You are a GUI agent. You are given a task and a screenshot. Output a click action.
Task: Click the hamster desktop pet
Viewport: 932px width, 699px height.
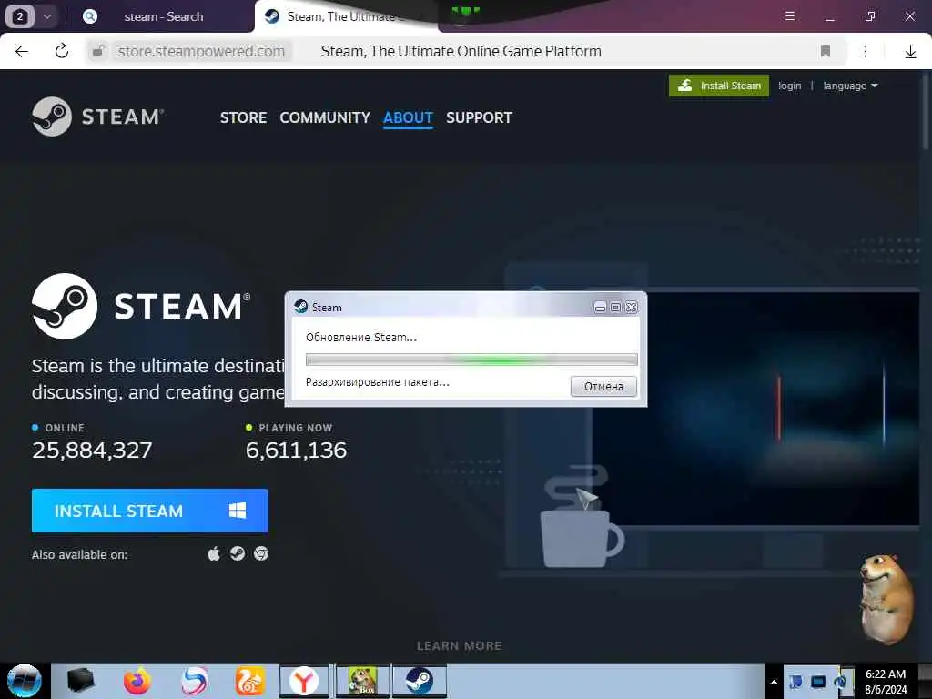886,599
